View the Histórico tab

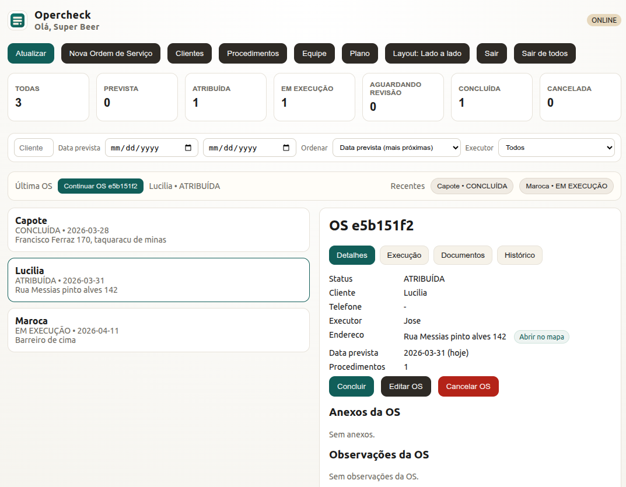click(519, 255)
